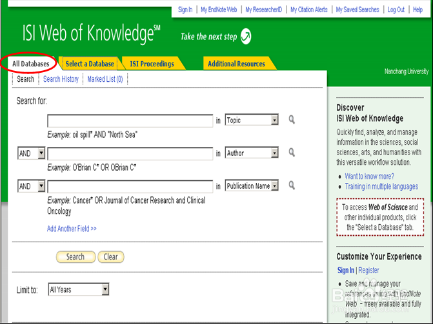Open the AND operator dropdown for Publication row

point(31,186)
